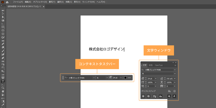The height and width of the screenshot is (108, 216).
Task: Select the Pencil tool
Action: click(x=3, y=44)
